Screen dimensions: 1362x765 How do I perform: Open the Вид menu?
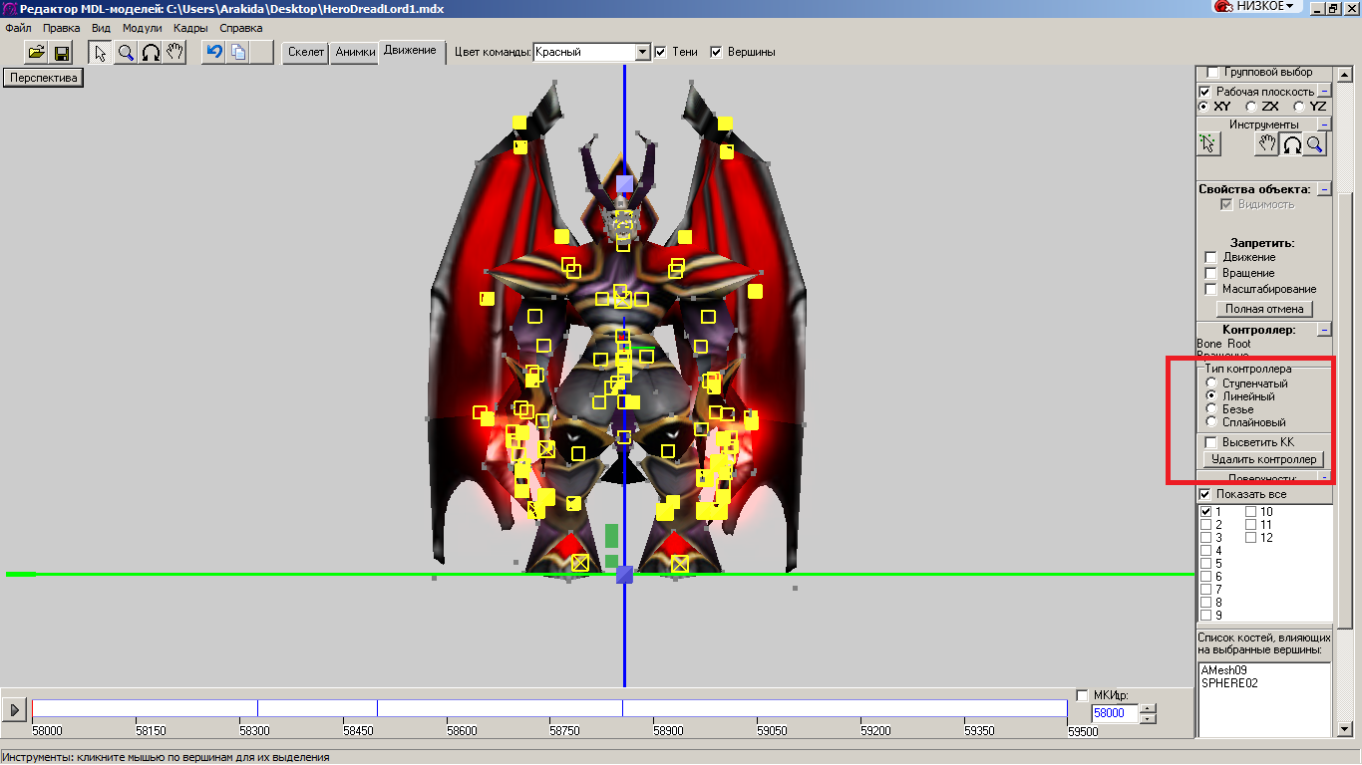click(x=101, y=28)
